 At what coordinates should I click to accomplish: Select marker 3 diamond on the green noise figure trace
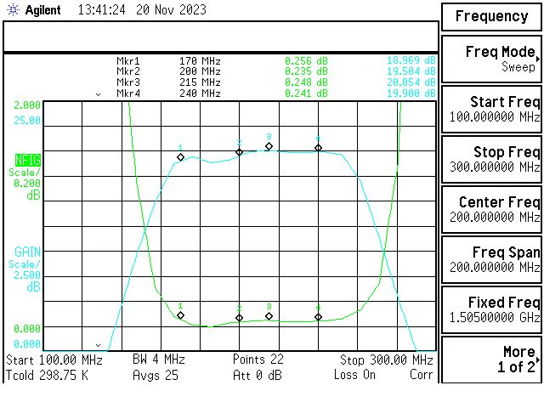click(269, 316)
